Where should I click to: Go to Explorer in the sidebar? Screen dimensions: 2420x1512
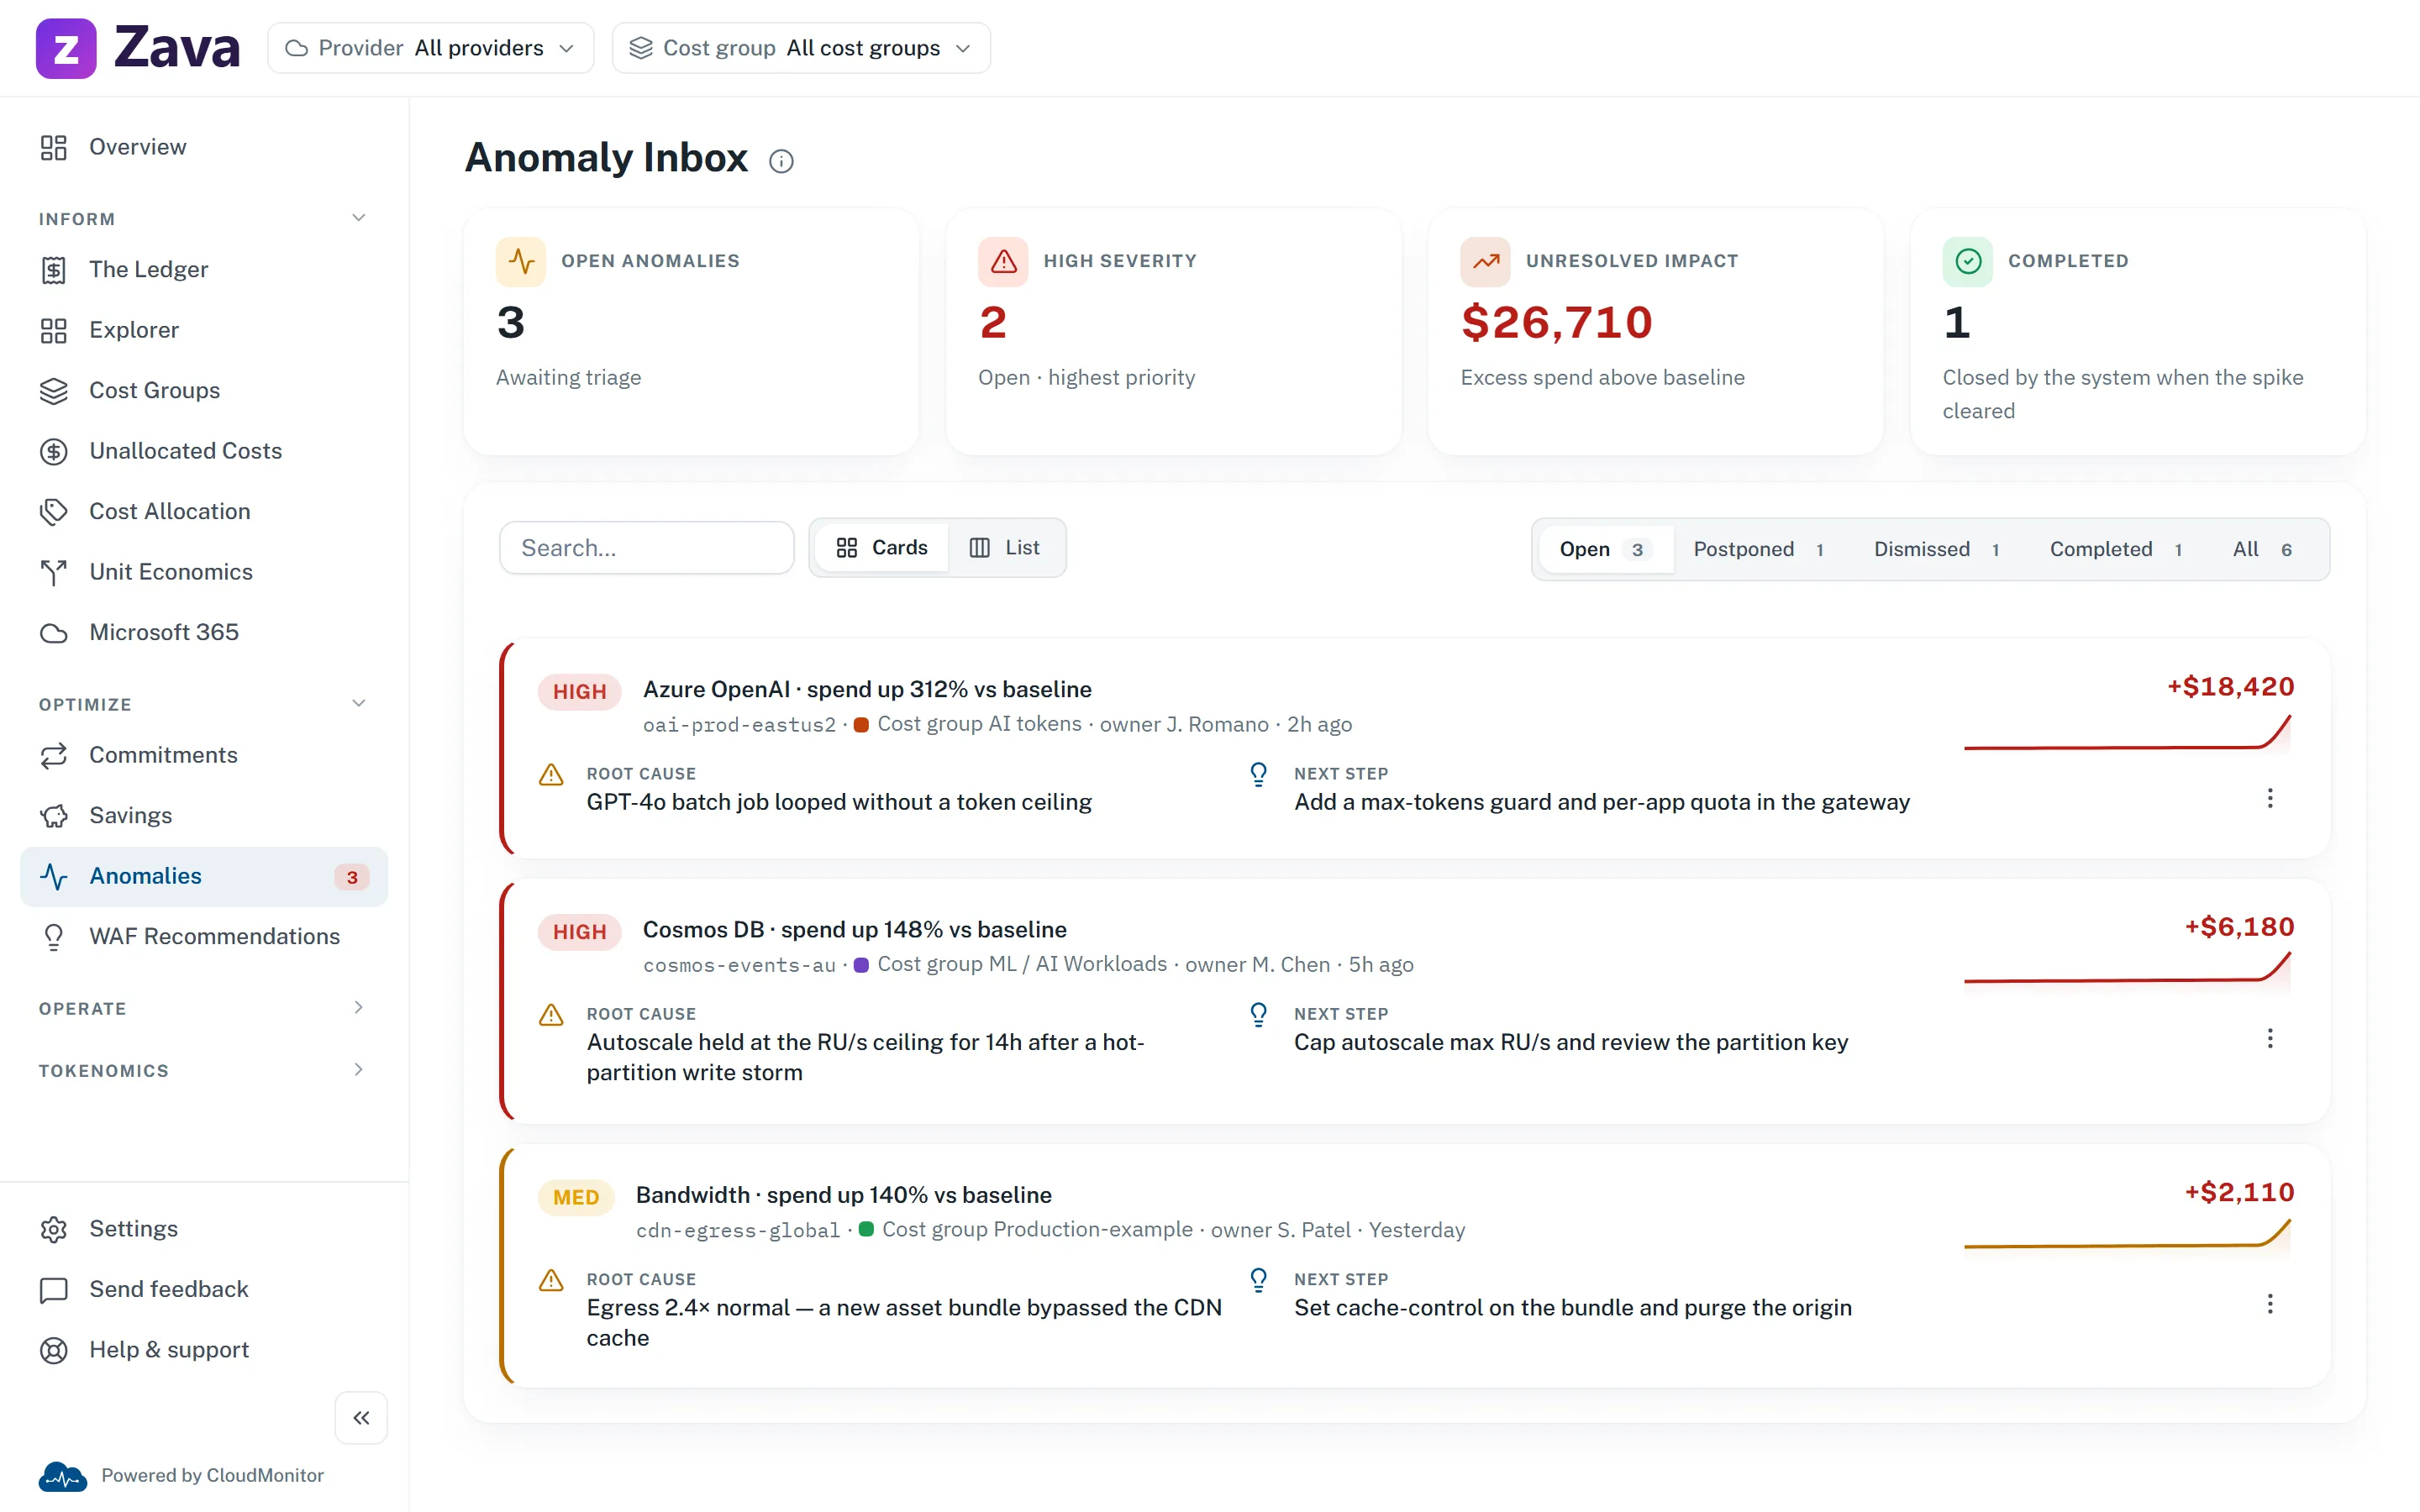point(204,330)
